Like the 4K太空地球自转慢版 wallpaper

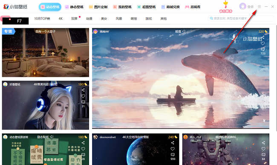(173, 149)
